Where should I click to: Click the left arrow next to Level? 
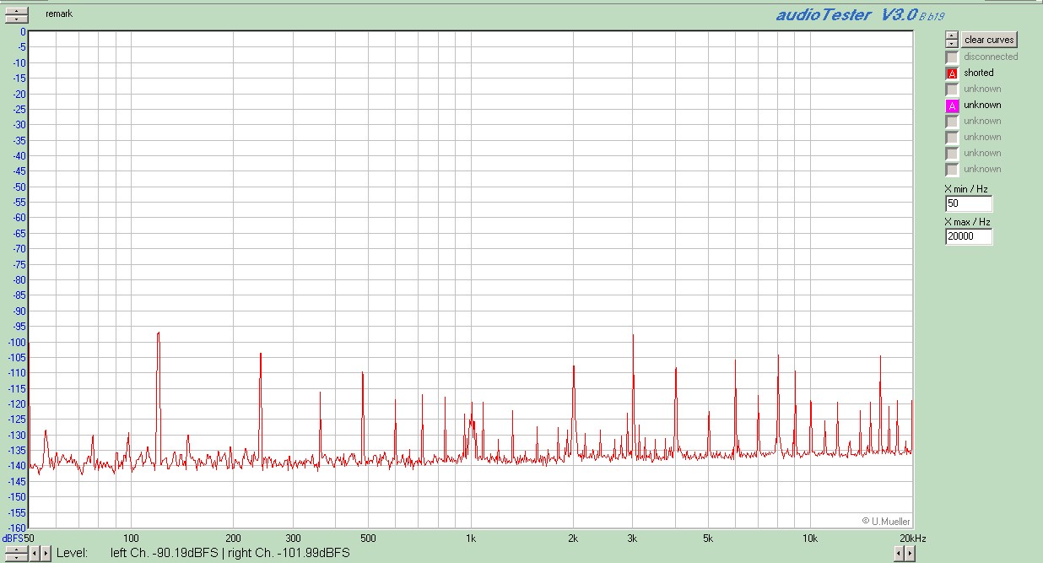(35, 554)
